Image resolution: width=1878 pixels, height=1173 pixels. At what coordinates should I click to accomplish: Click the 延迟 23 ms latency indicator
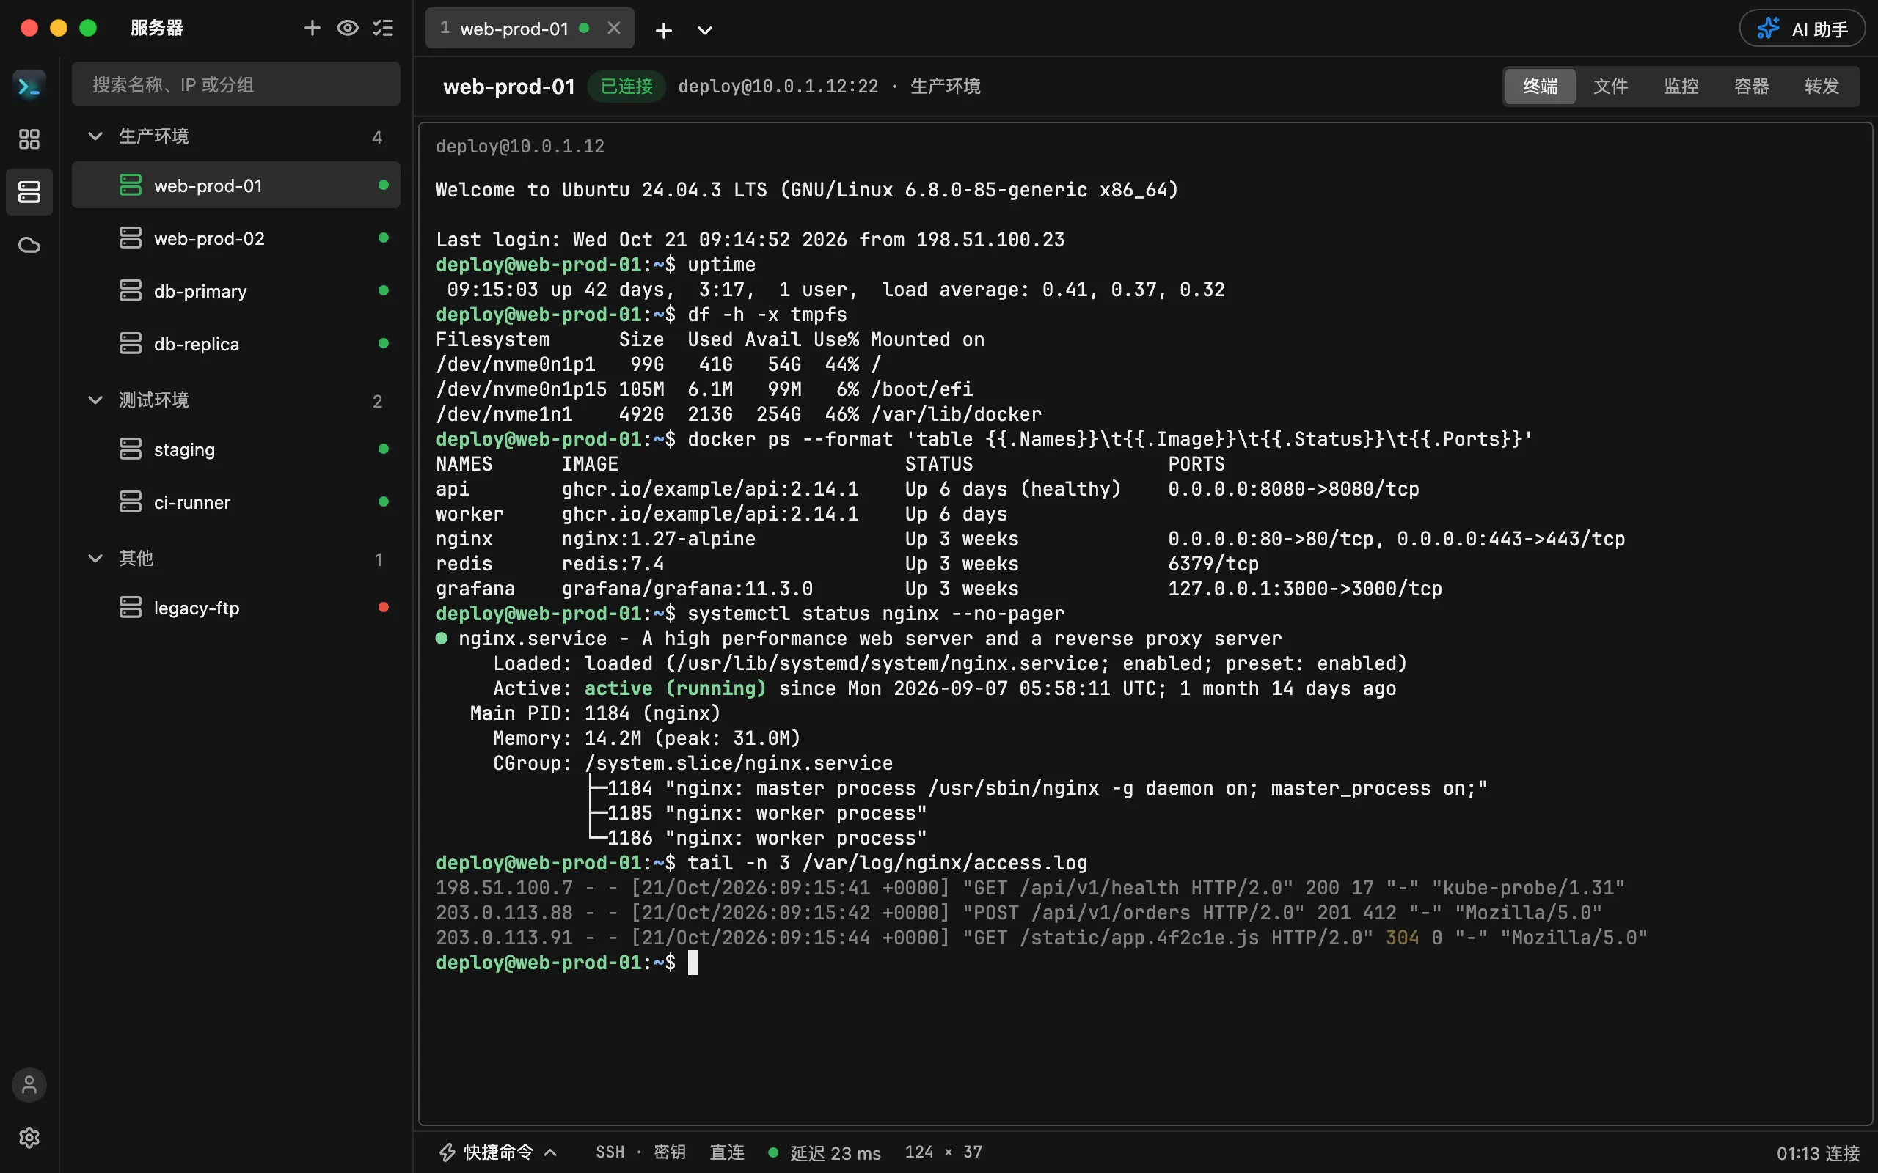click(824, 1152)
